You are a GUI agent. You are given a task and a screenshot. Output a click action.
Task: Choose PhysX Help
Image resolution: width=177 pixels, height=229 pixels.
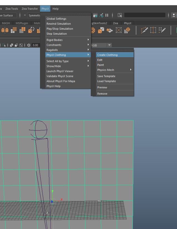(68, 86)
